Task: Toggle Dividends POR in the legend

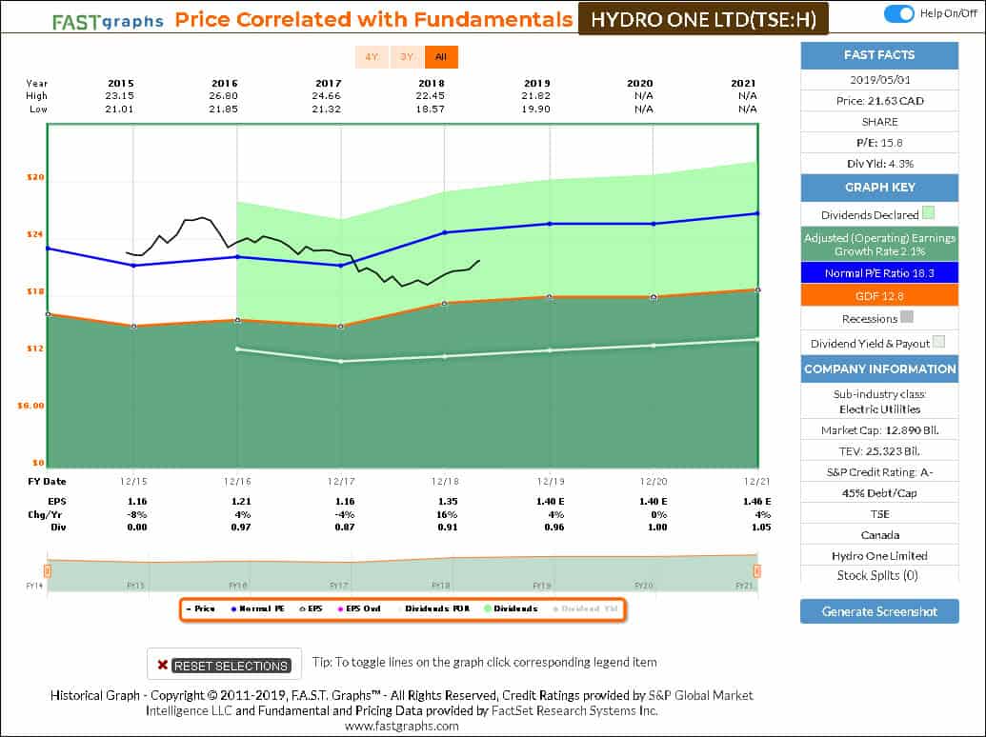Action: tap(437, 608)
